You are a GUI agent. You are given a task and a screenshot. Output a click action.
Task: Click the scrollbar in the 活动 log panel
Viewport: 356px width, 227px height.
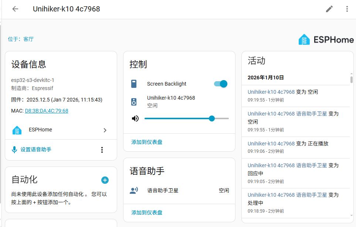click(x=352, y=79)
